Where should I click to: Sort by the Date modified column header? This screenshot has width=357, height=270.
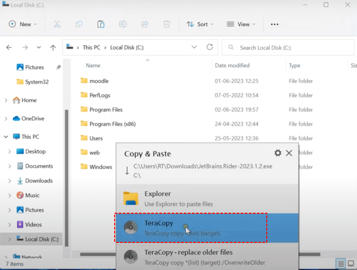coord(232,66)
